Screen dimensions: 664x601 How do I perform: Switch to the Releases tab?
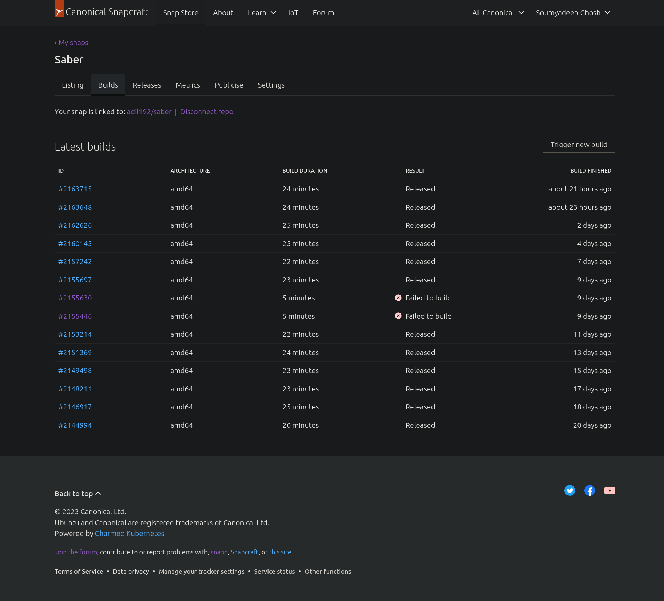(147, 85)
